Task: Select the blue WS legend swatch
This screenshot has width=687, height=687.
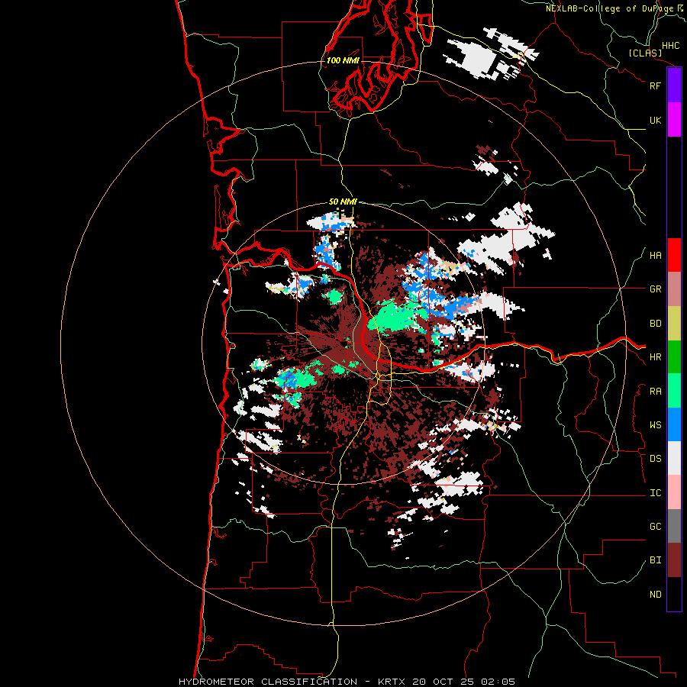Action: [x=674, y=424]
